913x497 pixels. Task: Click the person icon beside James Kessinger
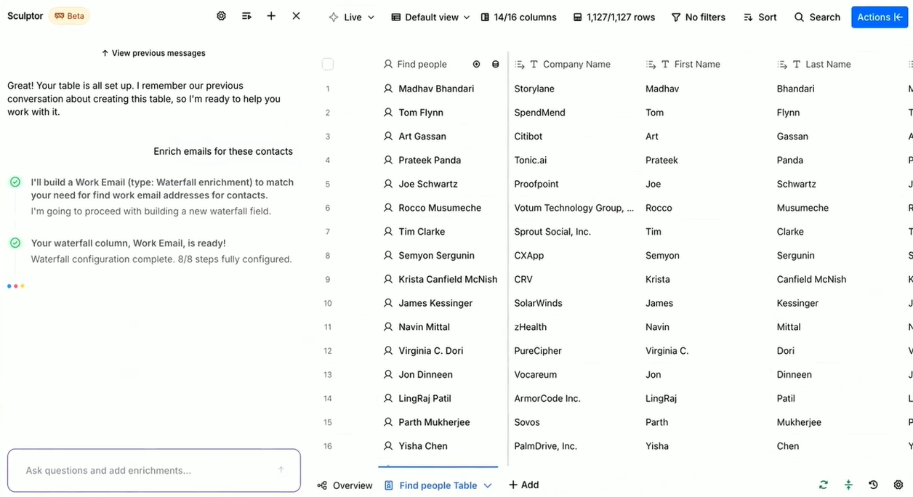[388, 303]
